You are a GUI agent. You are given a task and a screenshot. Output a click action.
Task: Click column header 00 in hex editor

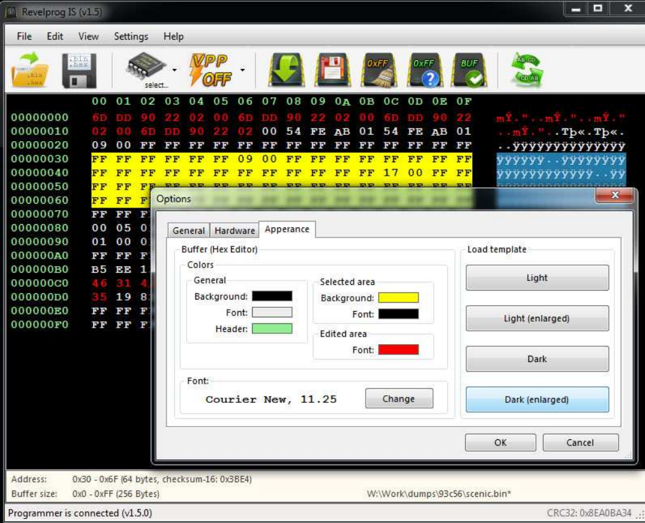coord(99,102)
